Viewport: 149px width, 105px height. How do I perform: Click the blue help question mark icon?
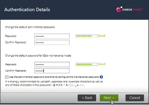pos(101,77)
